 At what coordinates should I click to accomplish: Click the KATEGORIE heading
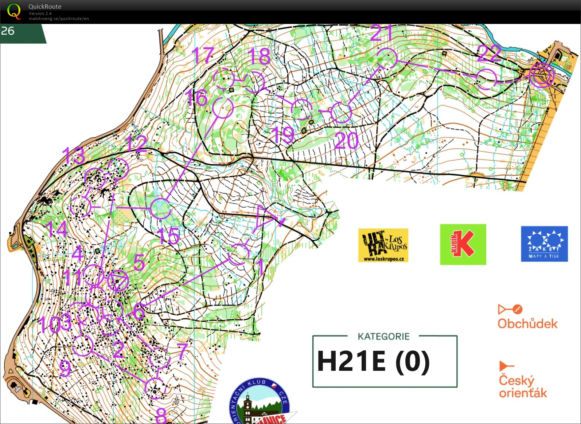tap(383, 336)
